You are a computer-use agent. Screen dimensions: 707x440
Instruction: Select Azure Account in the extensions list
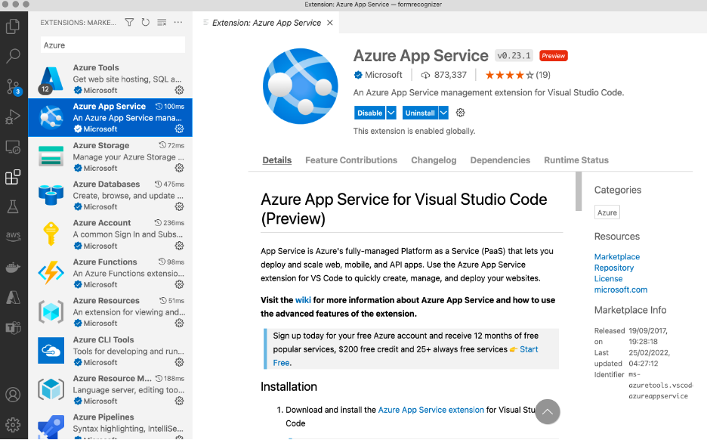click(110, 234)
